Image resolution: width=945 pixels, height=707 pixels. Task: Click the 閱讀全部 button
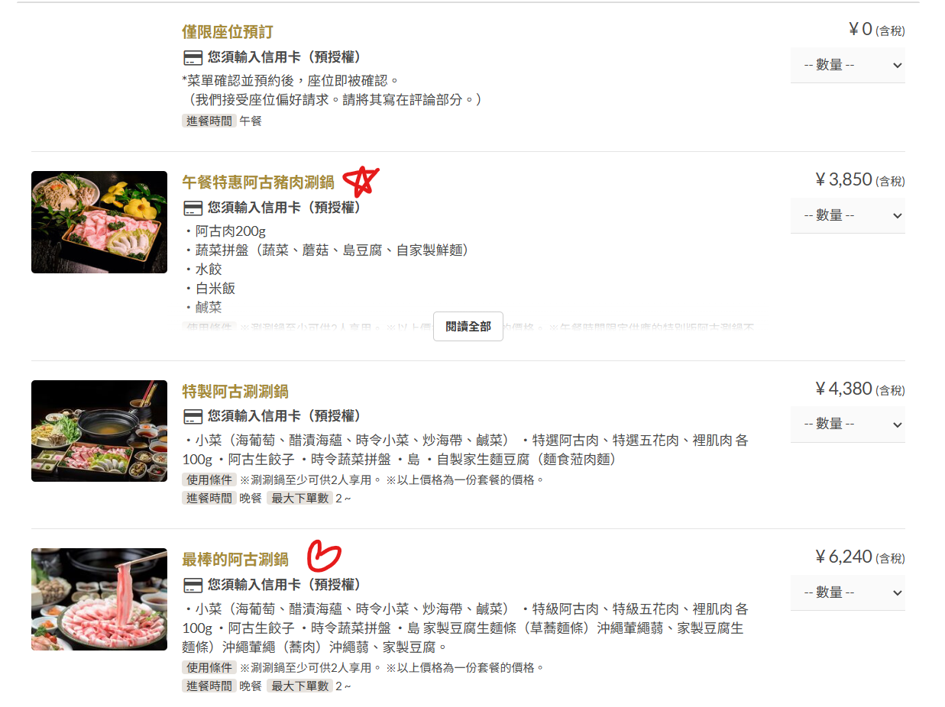click(x=468, y=326)
